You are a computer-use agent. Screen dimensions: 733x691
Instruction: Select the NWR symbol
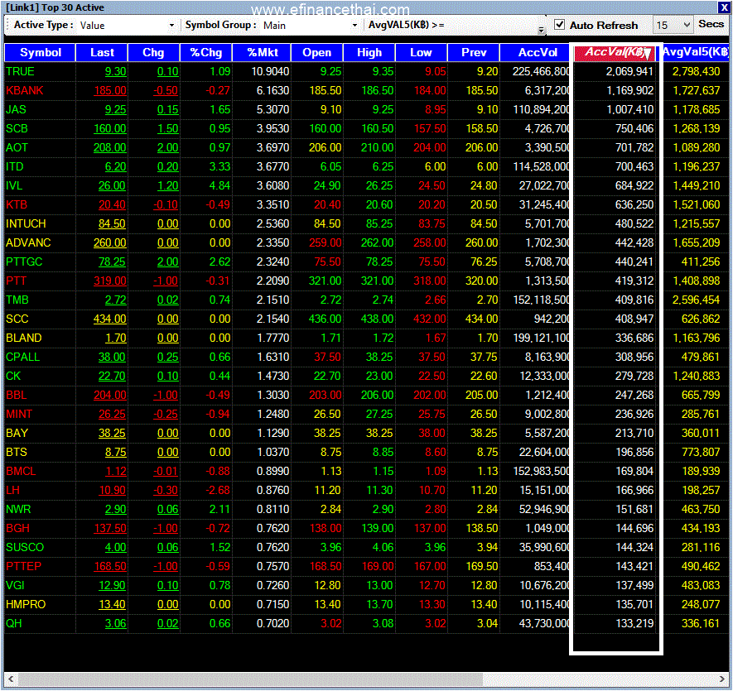(x=18, y=509)
